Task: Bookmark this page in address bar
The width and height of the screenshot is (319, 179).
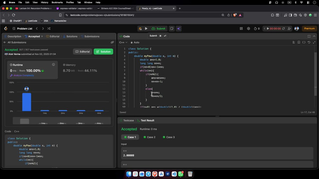Action: tap(60, 15)
